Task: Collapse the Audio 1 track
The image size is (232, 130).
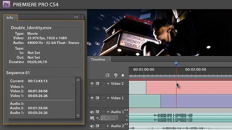Action: 108,112
